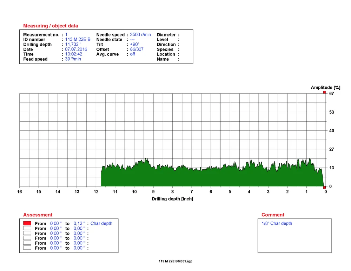351x271 pixels.
Task: Click the 'Diameter' field label
Action: 166,35
